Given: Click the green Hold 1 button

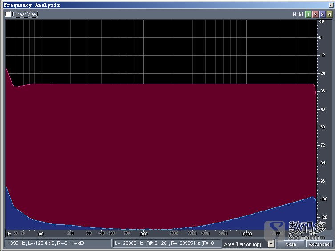Looking at the screenshot, I should pyautogui.click(x=308, y=14).
